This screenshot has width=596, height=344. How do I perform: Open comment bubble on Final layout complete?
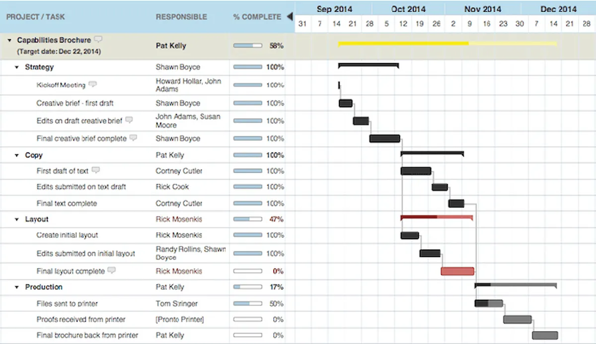112,271
